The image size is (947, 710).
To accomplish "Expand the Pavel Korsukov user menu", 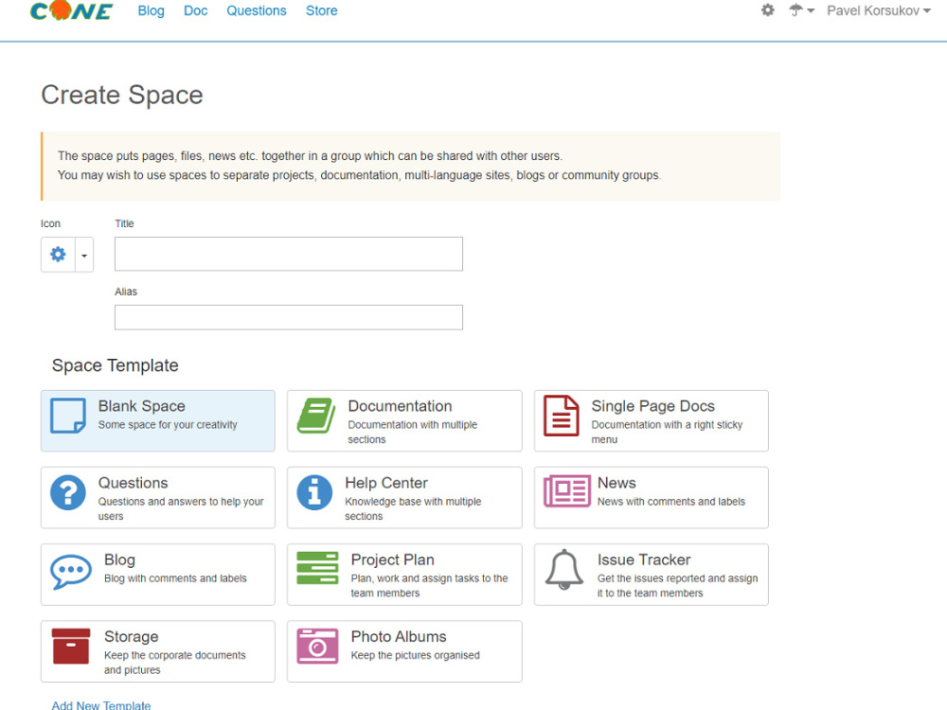I will pos(878,10).
